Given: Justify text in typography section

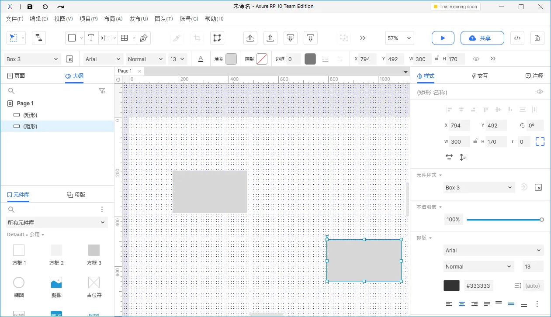Looking at the screenshot, I should tap(487, 304).
